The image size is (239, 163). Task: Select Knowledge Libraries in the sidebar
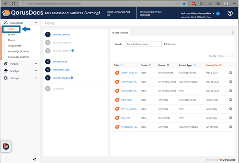coord(18,51)
